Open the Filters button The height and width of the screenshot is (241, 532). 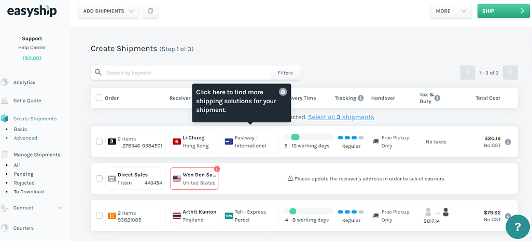tap(285, 73)
